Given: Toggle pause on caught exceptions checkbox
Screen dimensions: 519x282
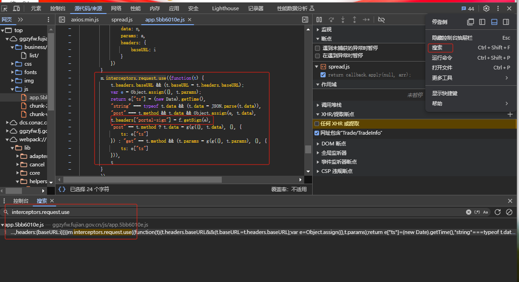Looking at the screenshot, I should 318,55.
